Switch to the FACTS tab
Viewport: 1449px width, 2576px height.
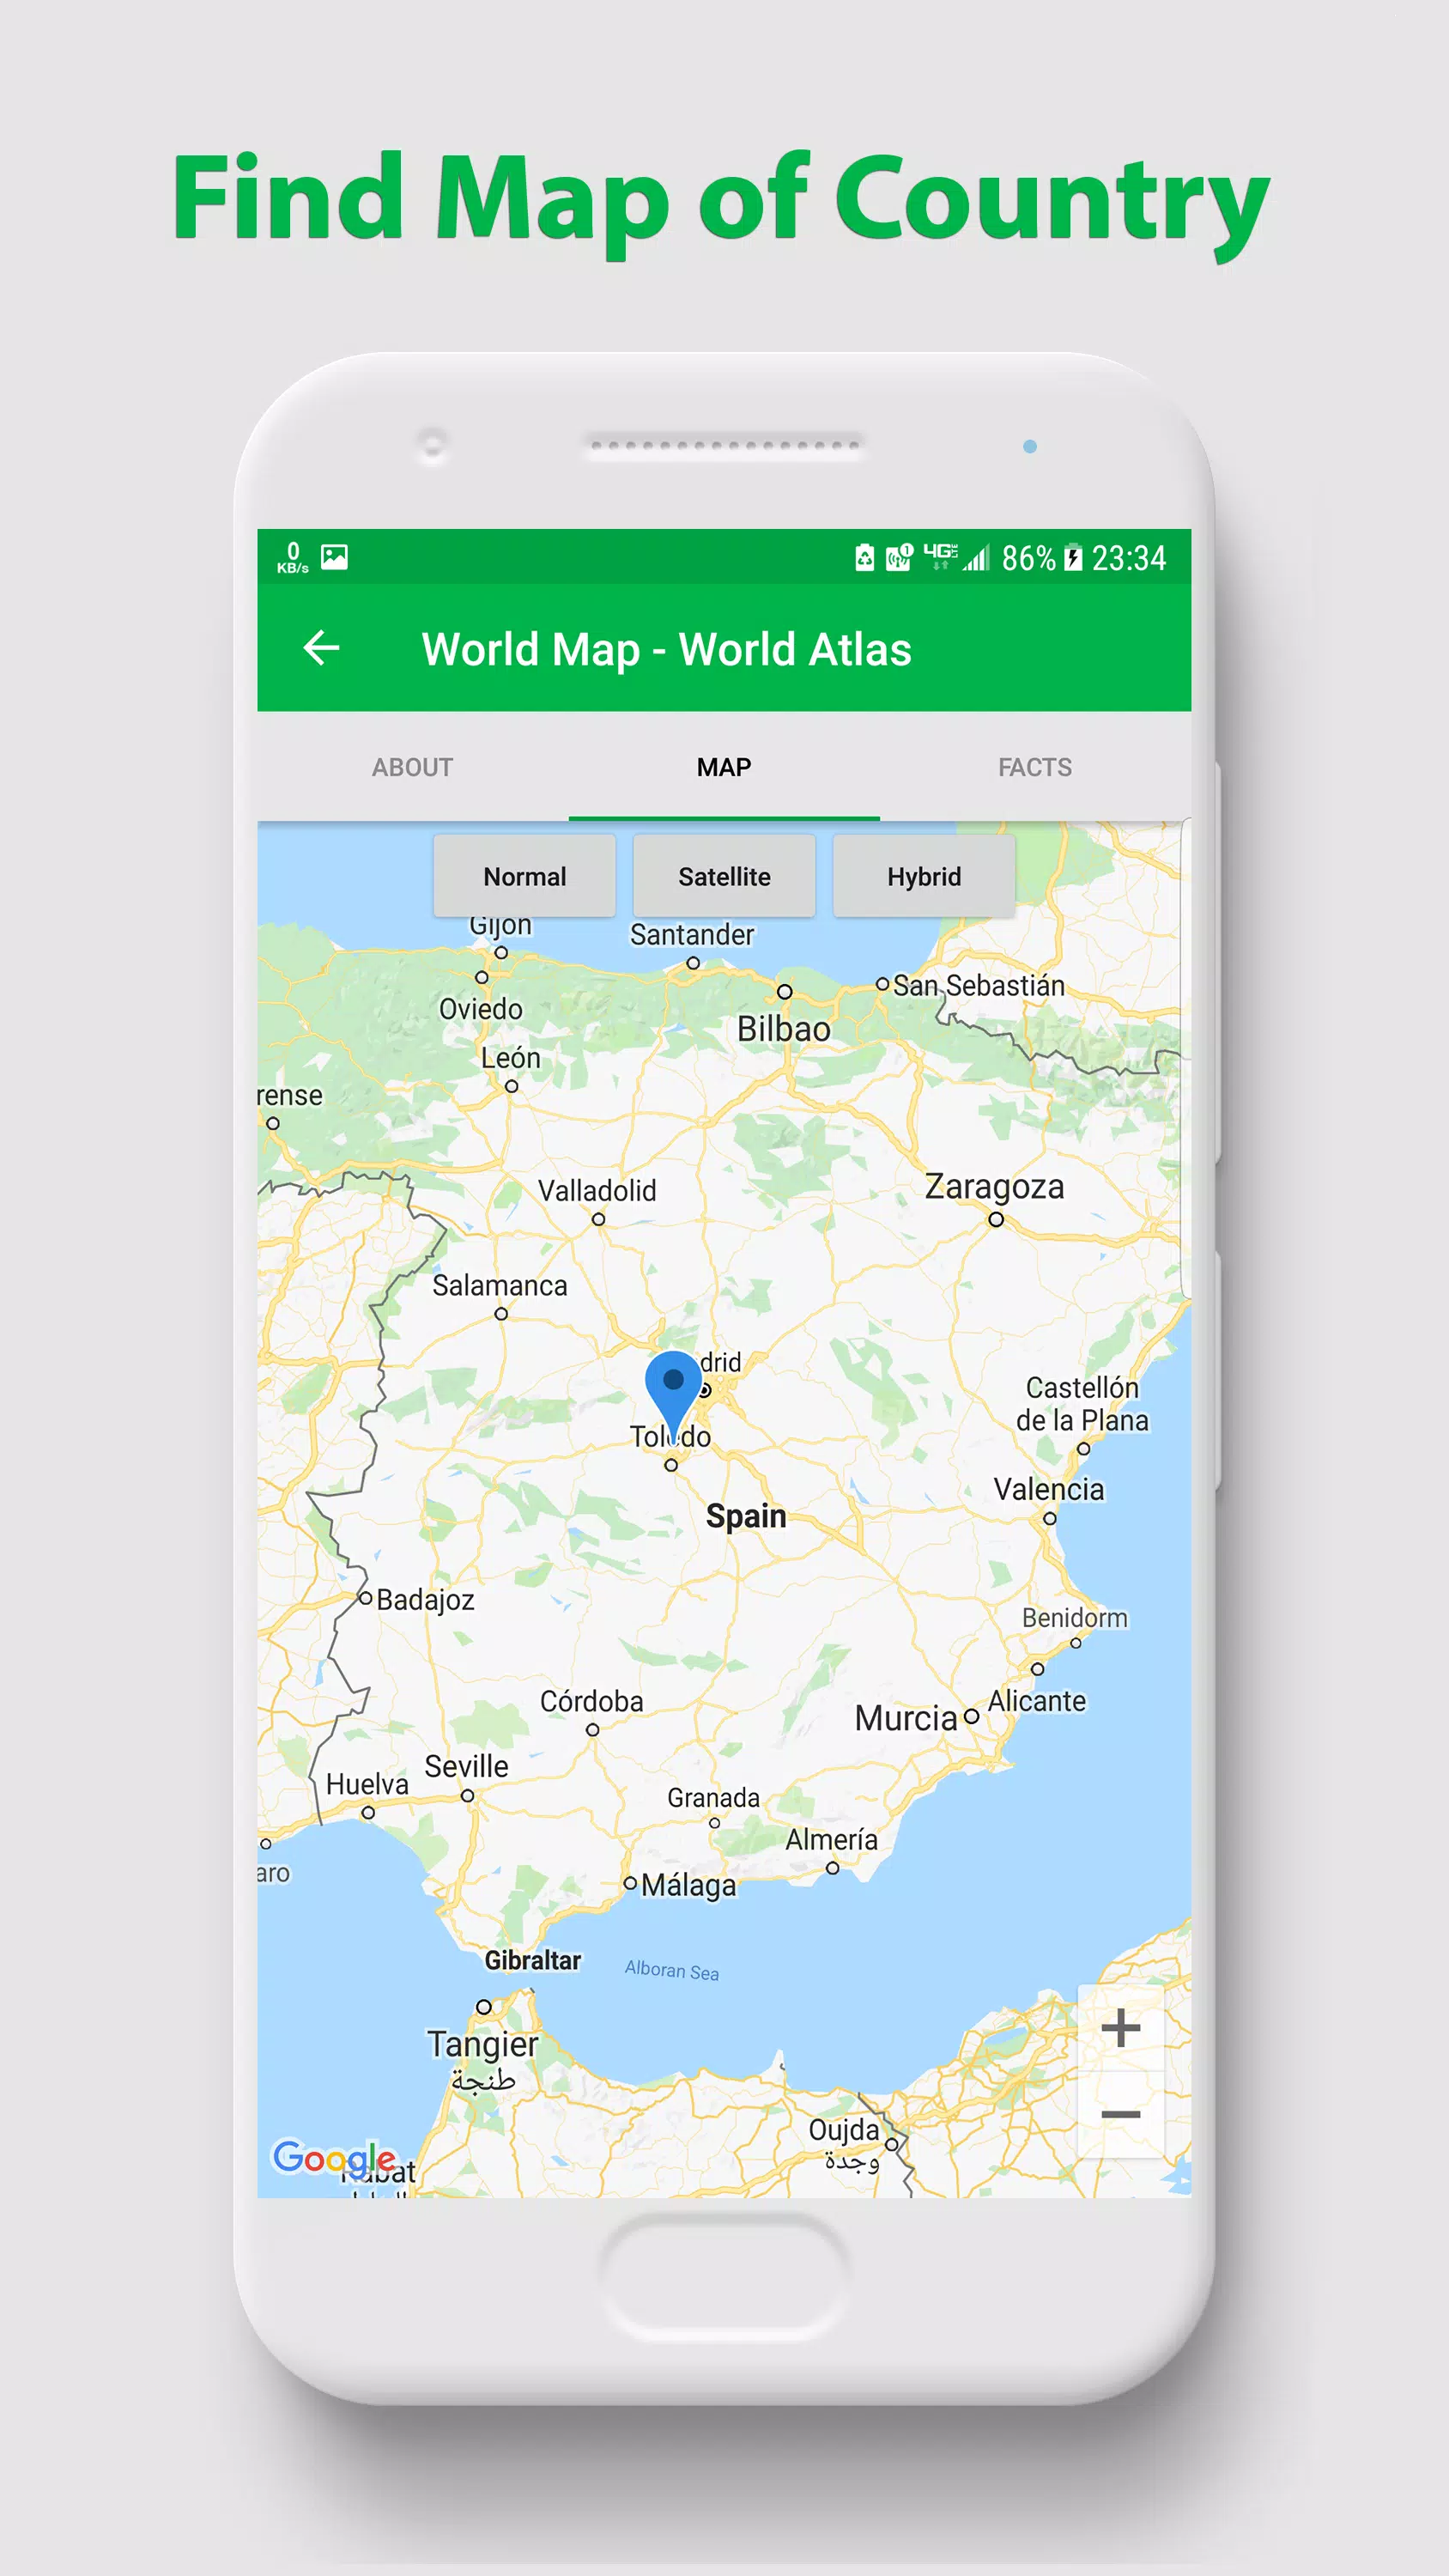tap(1035, 767)
